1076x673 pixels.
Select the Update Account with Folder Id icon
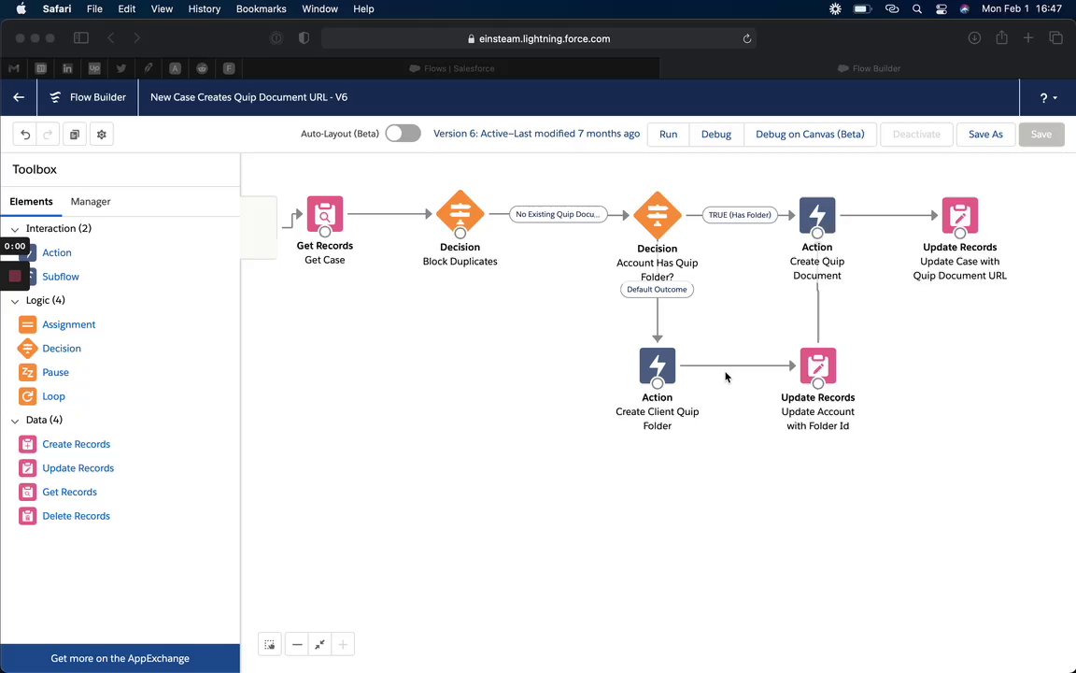(x=817, y=365)
